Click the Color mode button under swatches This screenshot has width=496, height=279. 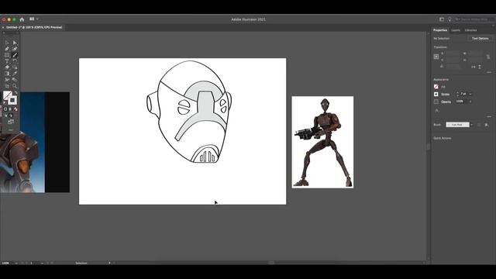pyautogui.click(x=5, y=109)
